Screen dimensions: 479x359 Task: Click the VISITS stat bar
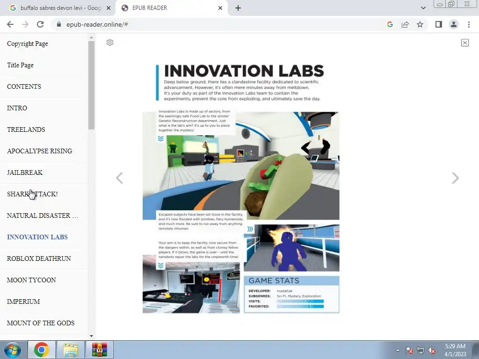pyautogui.click(x=300, y=302)
